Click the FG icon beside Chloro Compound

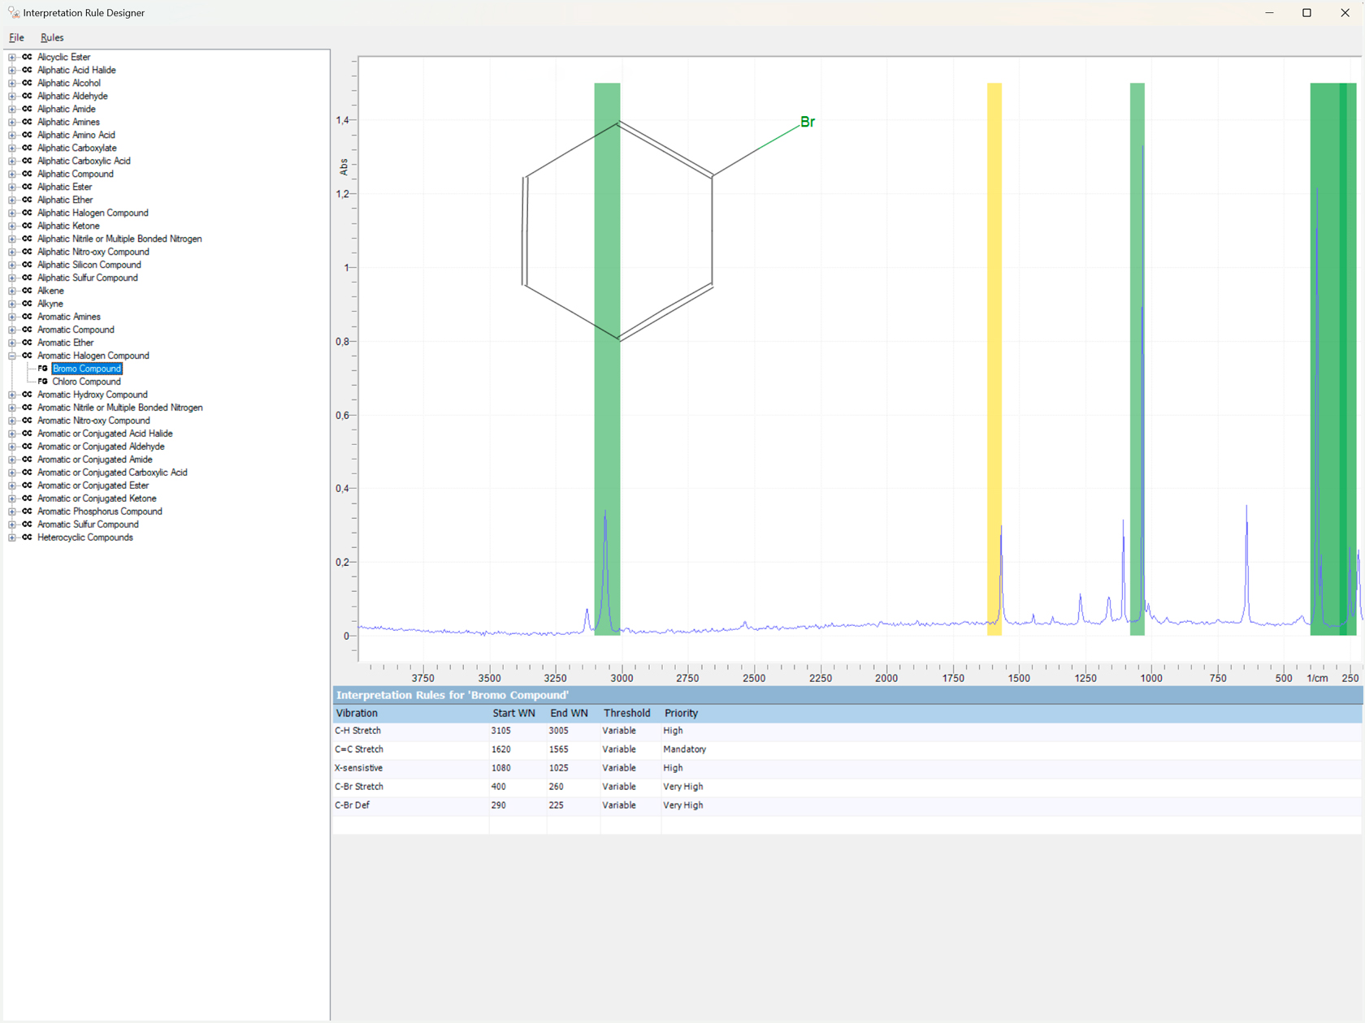[43, 382]
